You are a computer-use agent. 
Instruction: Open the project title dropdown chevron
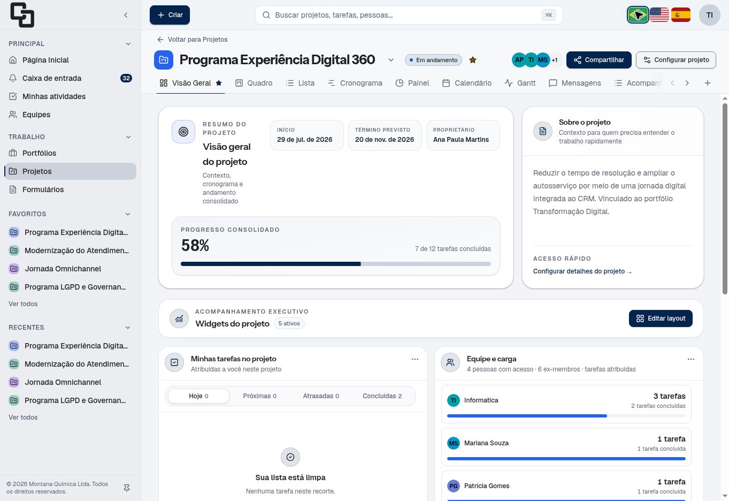pyautogui.click(x=391, y=60)
